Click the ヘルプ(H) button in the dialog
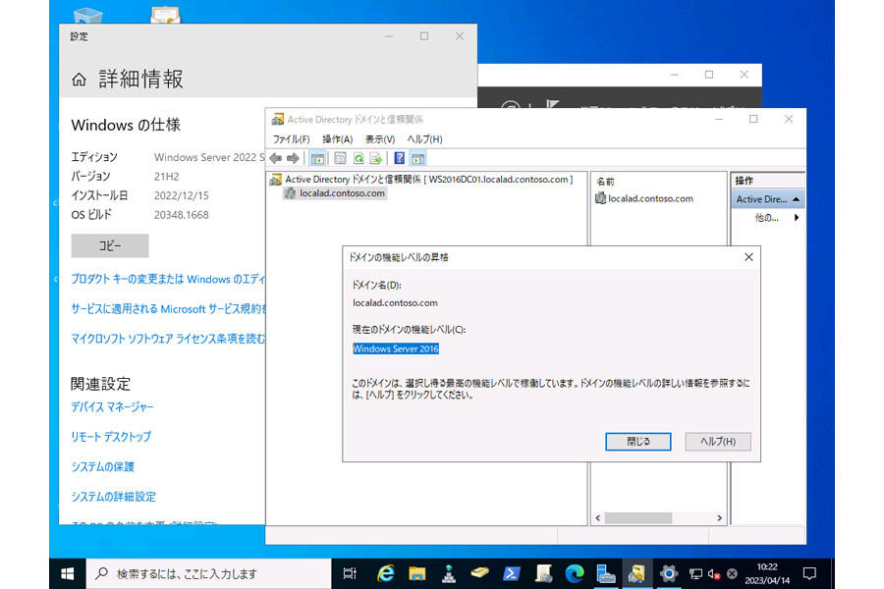884x589 pixels. point(718,442)
